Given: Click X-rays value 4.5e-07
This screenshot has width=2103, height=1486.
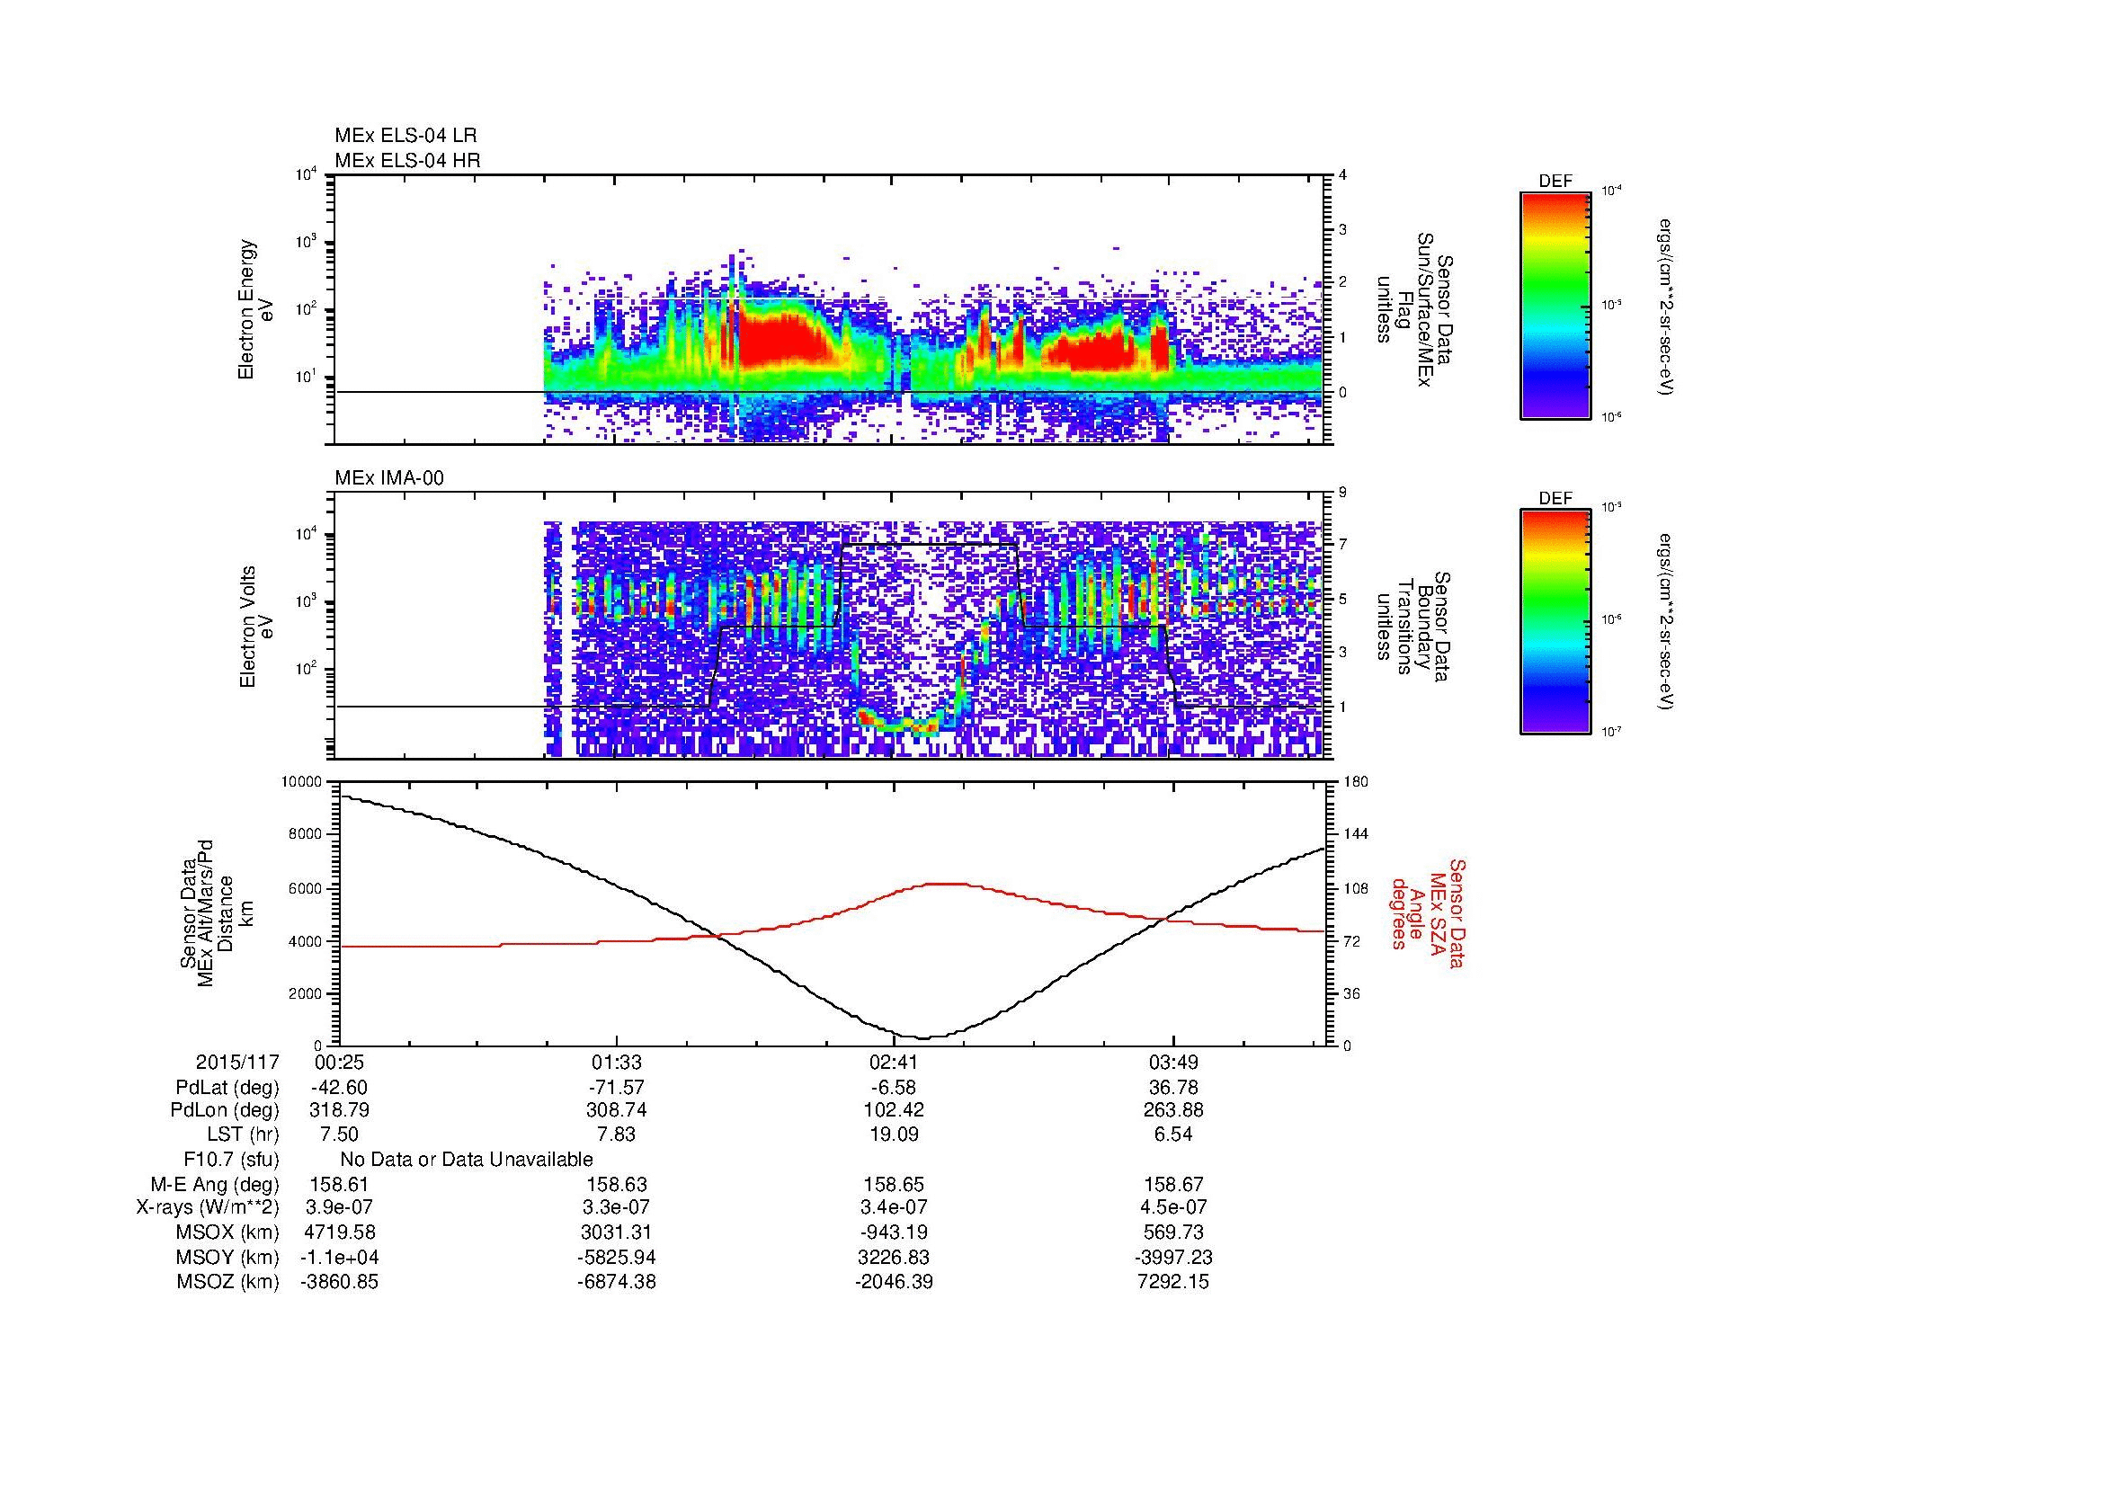Looking at the screenshot, I should [x=1173, y=1208].
